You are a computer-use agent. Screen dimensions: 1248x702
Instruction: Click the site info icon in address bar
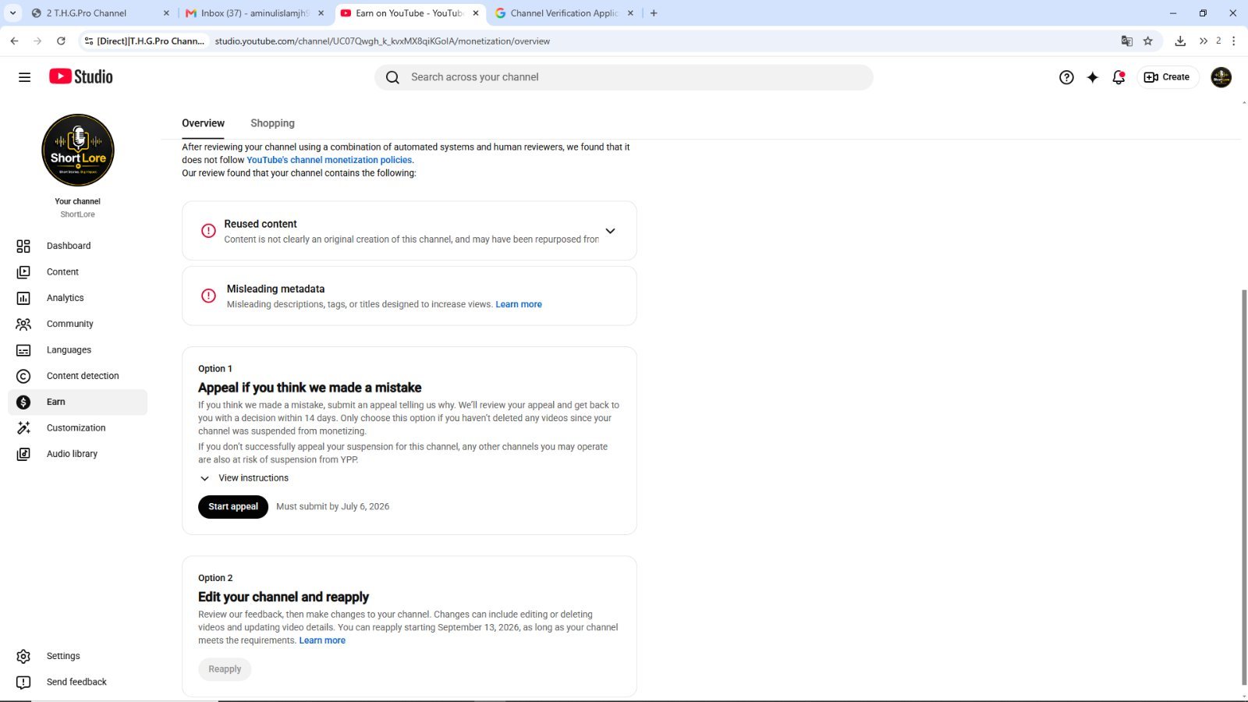click(89, 41)
